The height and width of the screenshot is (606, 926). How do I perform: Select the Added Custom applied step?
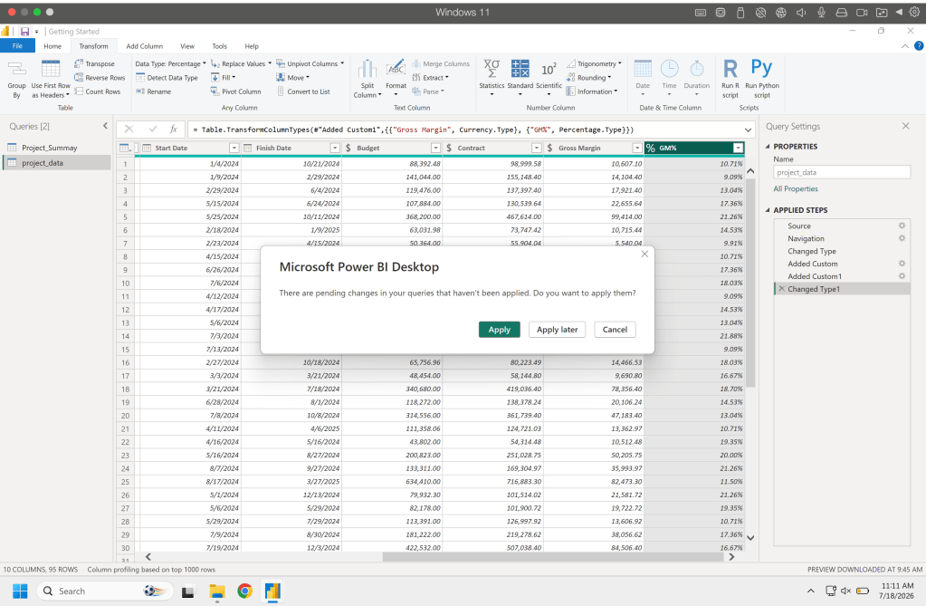coord(813,264)
